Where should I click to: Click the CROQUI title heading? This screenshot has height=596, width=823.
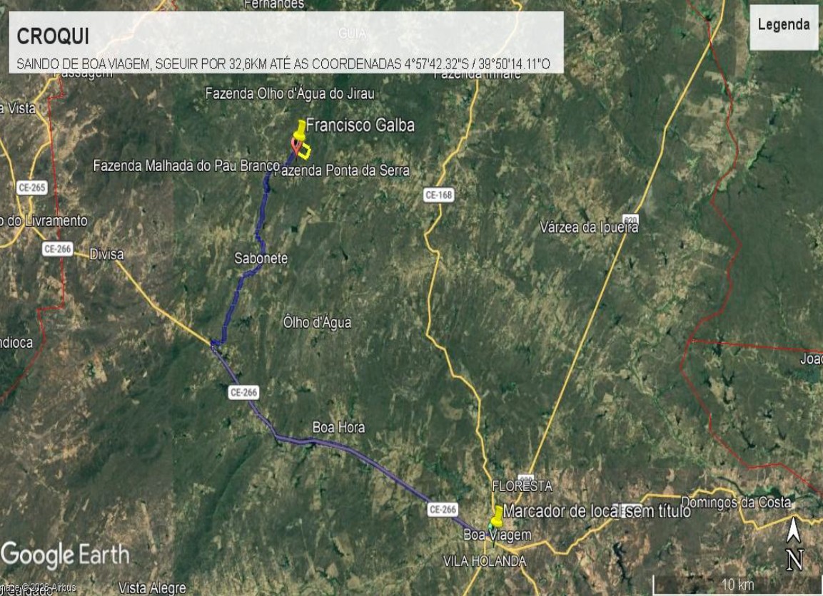click(53, 36)
